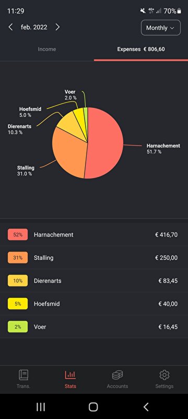Open the Stalling € 250,00 row

click(94, 258)
